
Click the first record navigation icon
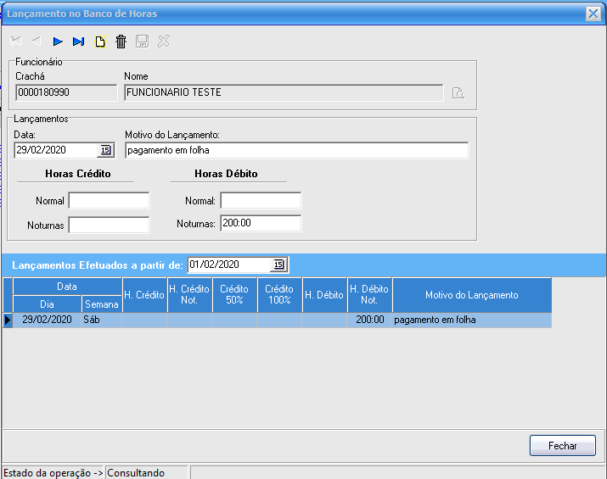click(x=15, y=42)
